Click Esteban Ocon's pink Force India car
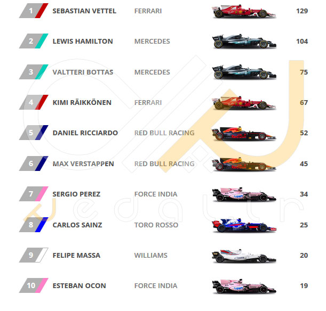 (244, 286)
